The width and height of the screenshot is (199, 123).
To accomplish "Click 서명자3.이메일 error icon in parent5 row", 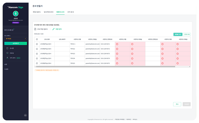I will [x=178, y=63].
